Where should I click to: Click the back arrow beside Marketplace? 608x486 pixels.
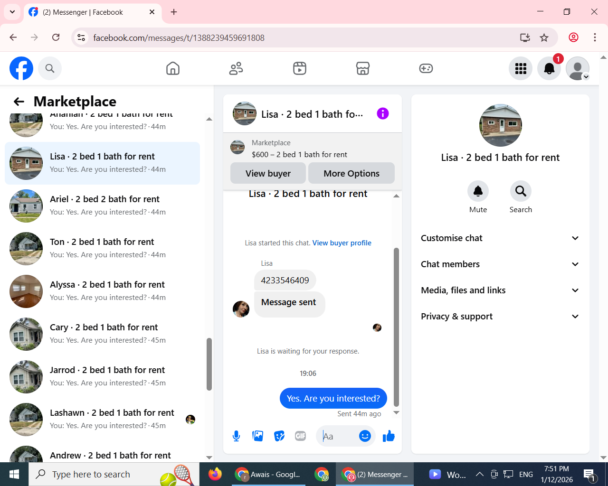point(19,102)
